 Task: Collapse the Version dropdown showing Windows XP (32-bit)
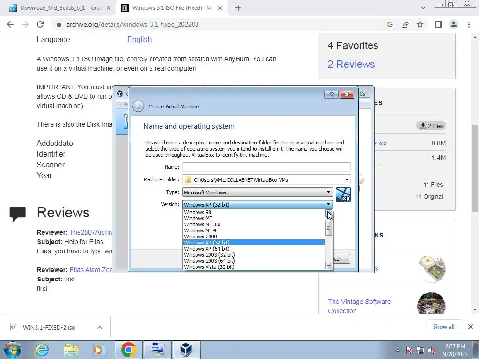[x=258, y=205]
